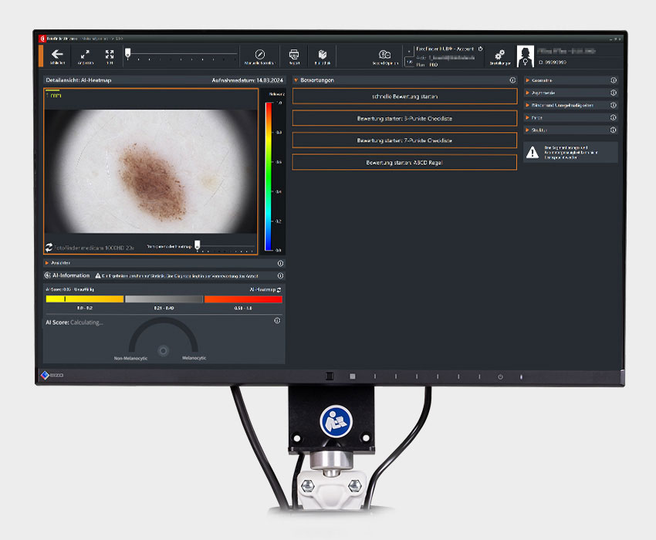The width and height of the screenshot is (656, 540).
Task: Start the ABCD Regel Bewertung
Action: tap(404, 162)
